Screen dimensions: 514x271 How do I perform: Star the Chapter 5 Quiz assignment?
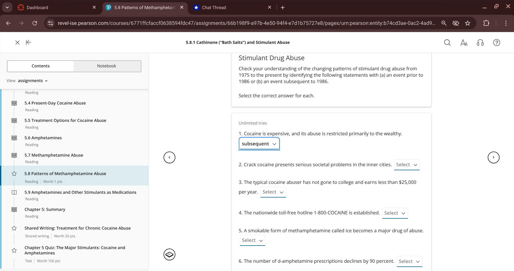tap(14, 250)
